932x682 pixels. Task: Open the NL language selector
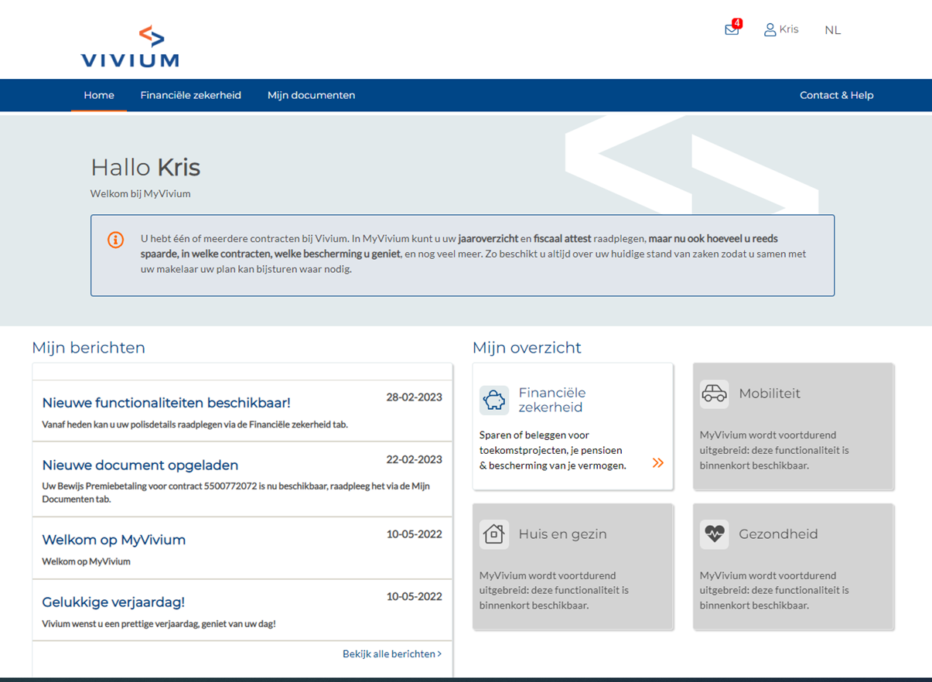(x=832, y=30)
